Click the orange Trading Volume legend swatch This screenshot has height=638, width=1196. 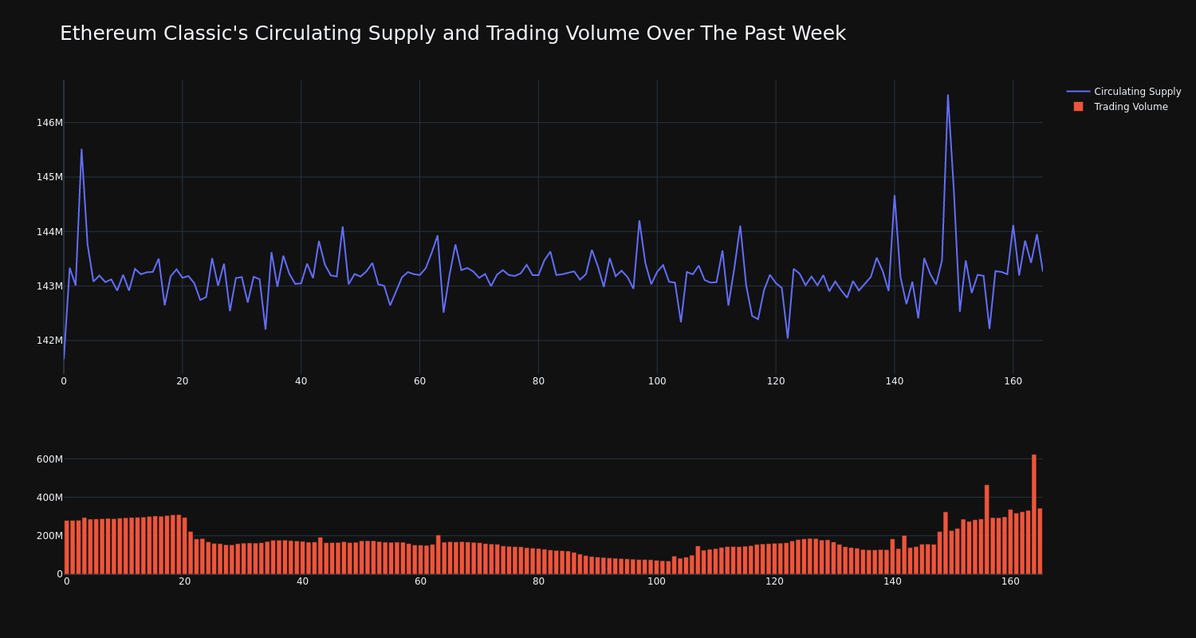point(1078,107)
